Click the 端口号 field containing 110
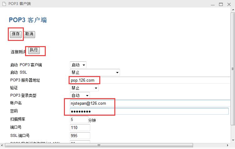Viewport: 235px width, 149px height. pyautogui.click(x=80, y=127)
